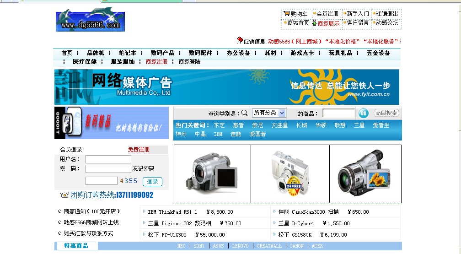Image resolution: width=461 pixels, height=254 pixels.
Task: Open 三星 D-Cyber4 product link
Action: pos(296,223)
